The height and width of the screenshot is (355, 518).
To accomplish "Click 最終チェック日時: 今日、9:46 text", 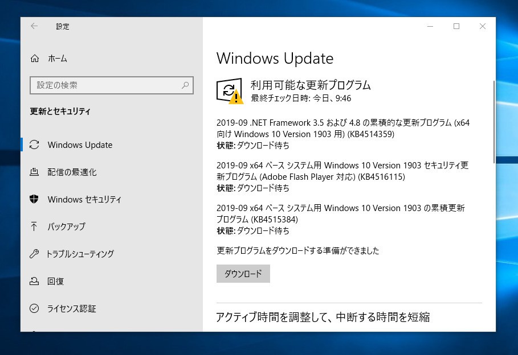I will tap(301, 98).
